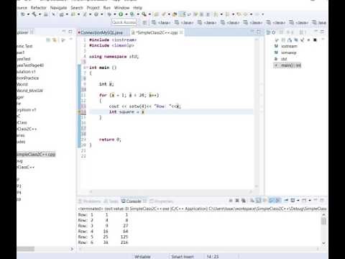Screen dimensions: 345x259
Task: Select SimpleClass2C++.cpp file in Project Explorer
Action: point(36,154)
